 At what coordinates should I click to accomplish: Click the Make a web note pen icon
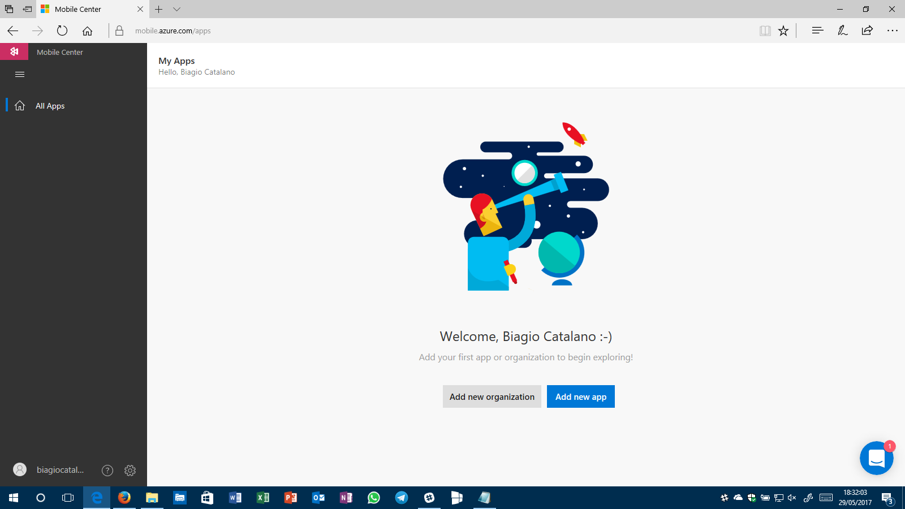tap(842, 31)
